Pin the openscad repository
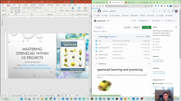The height and width of the screenshot is (101, 181). point(134,20)
